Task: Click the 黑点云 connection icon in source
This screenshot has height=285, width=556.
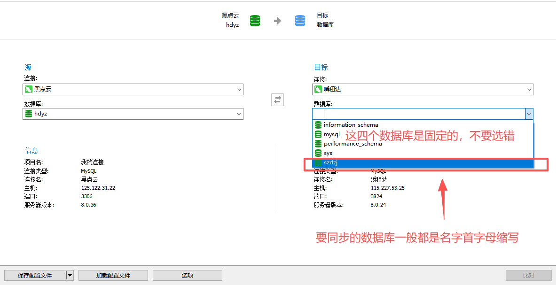Action: click(x=29, y=89)
